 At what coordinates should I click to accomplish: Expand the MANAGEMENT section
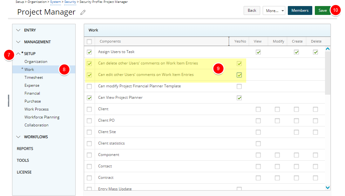18,42
